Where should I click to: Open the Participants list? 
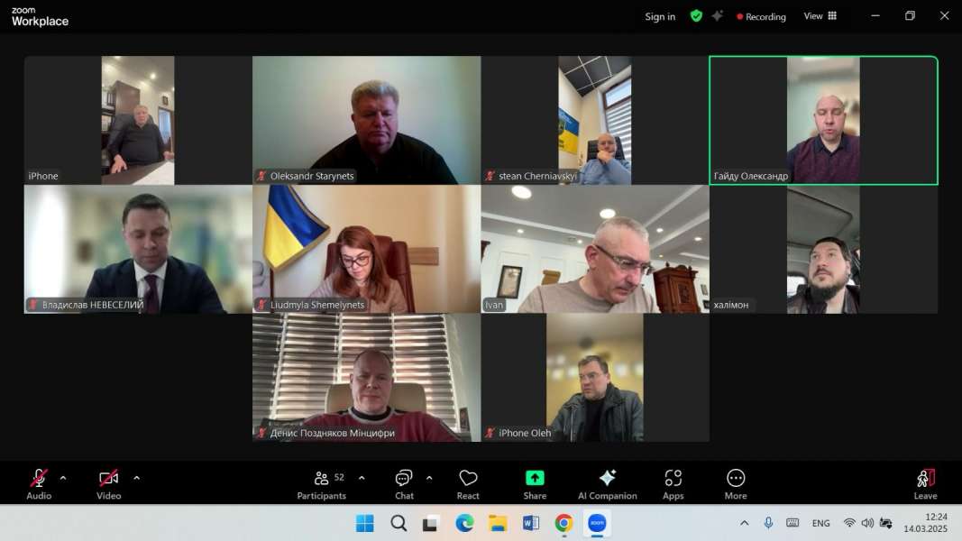tap(322, 482)
